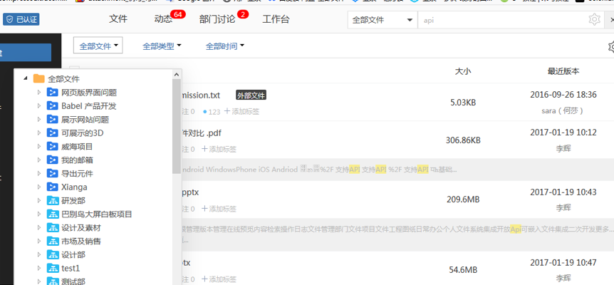Click the 设计及素材 department icon
The height and width of the screenshot is (285, 614).
pos(53,227)
